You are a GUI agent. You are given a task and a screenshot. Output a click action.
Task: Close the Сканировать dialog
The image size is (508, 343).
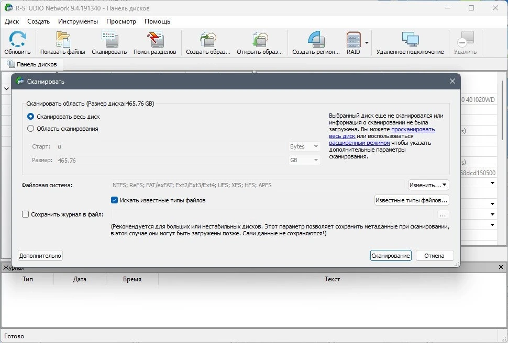[452, 81]
